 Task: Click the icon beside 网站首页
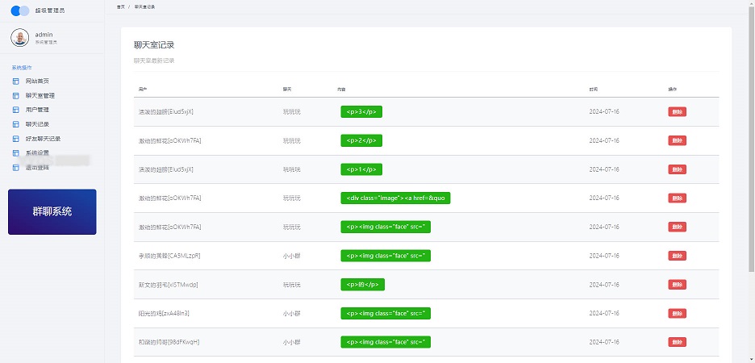(15, 81)
